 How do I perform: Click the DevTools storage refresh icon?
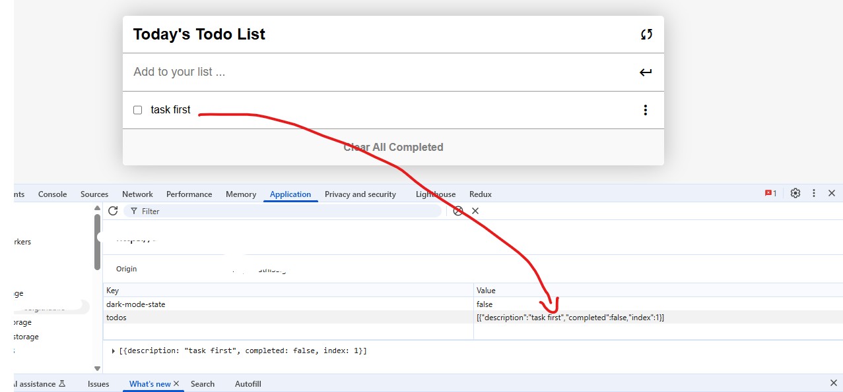coord(113,211)
